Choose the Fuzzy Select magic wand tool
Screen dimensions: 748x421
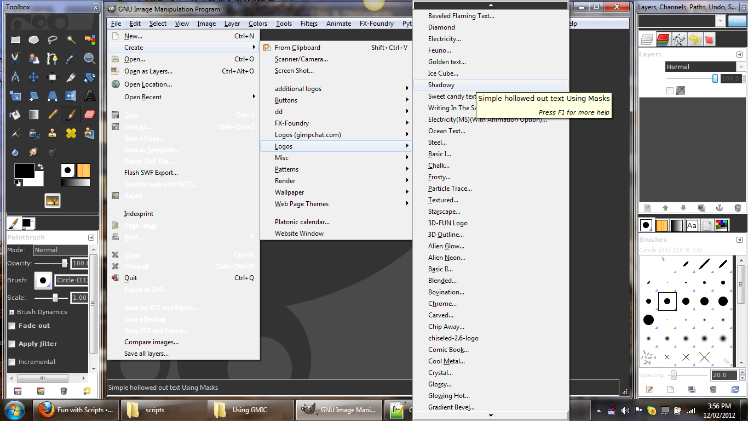(x=71, y=39)
